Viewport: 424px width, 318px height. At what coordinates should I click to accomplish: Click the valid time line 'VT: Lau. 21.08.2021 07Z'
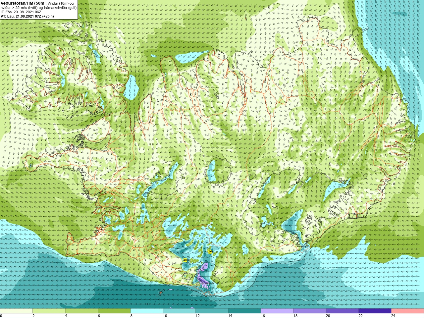(21, 16)
